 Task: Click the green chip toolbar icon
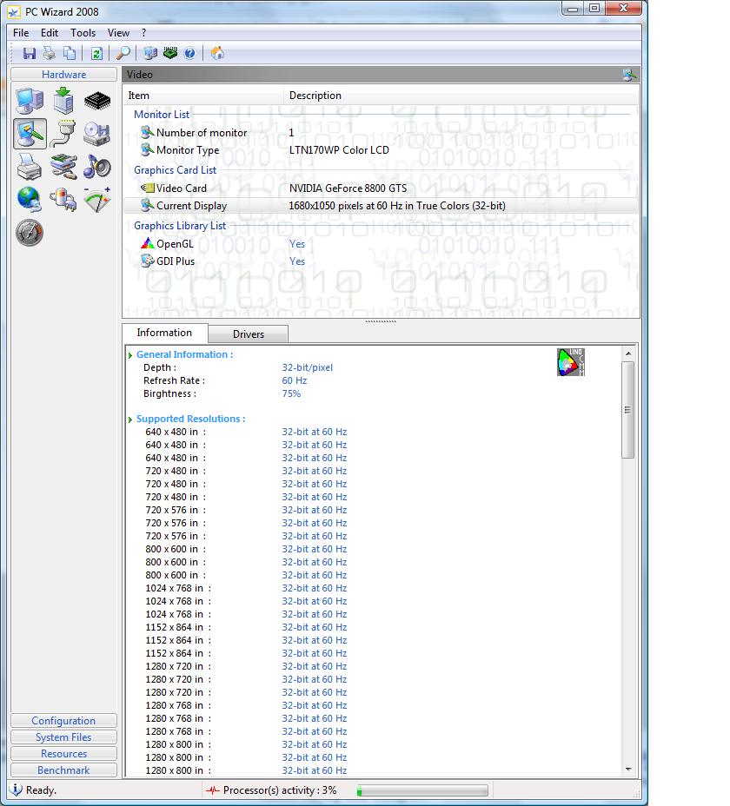[x=170, y=53]
